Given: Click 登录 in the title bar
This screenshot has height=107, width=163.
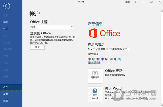Looking at the screenshot, I should coord(127,2).
